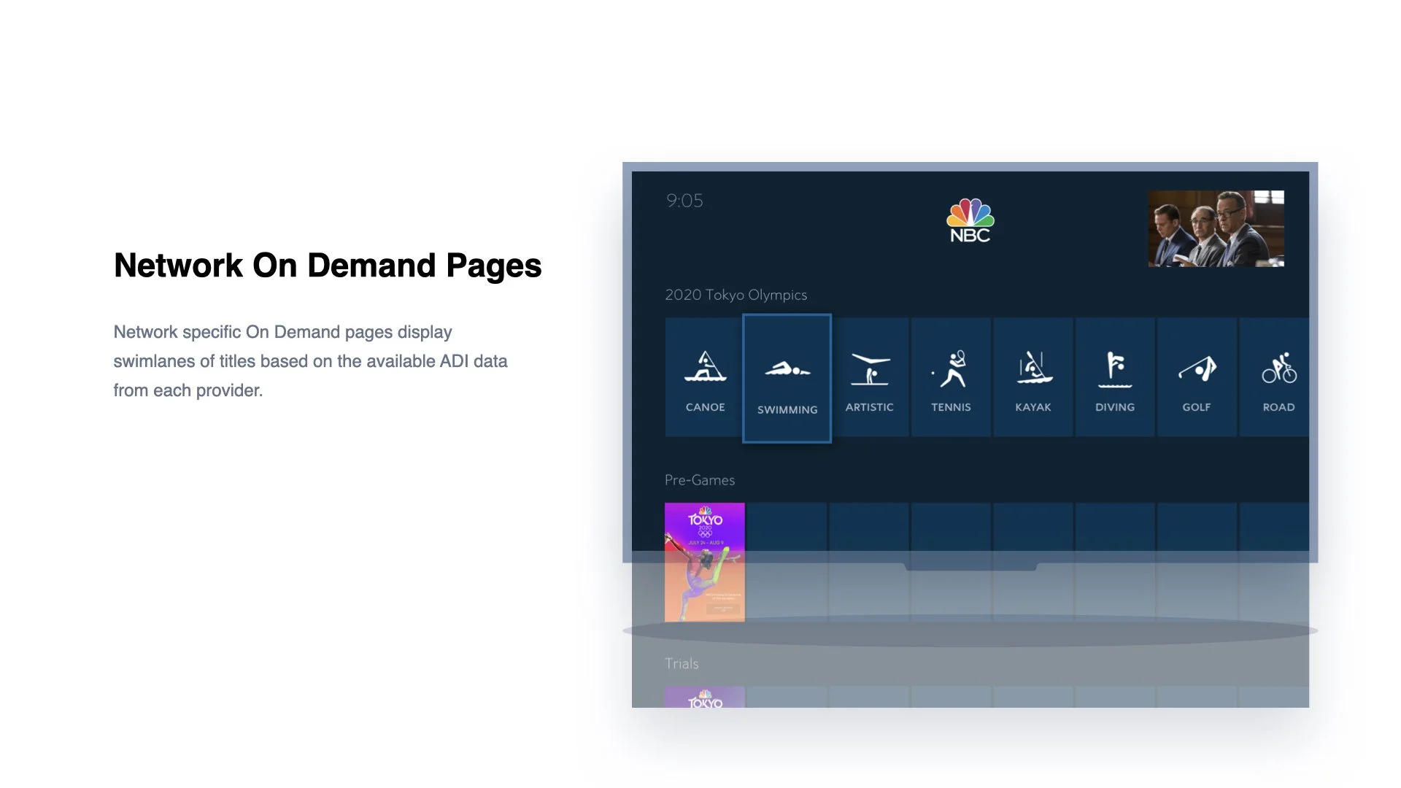Choose the Artistic gymnastics icon
Viewport: 1401px width, 788px height.
click(x=869, y=369)
